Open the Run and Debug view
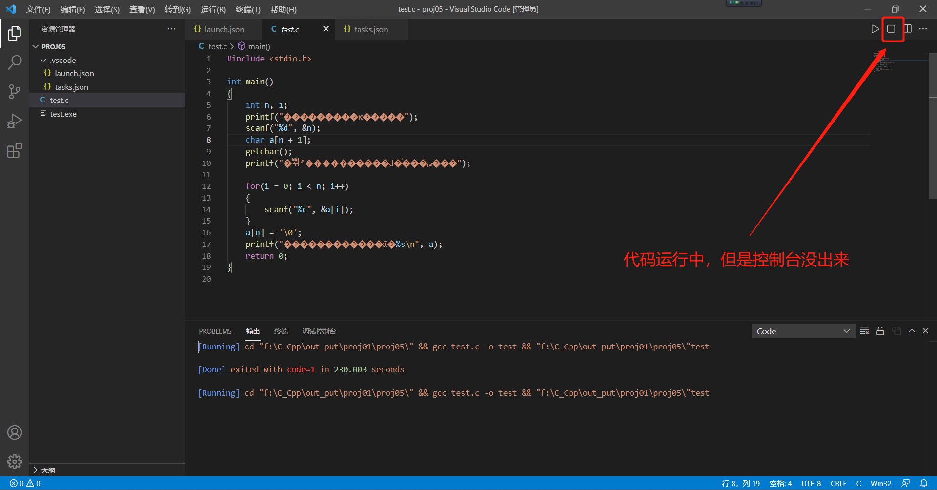The image size is (937, 490). pos(15,121)
